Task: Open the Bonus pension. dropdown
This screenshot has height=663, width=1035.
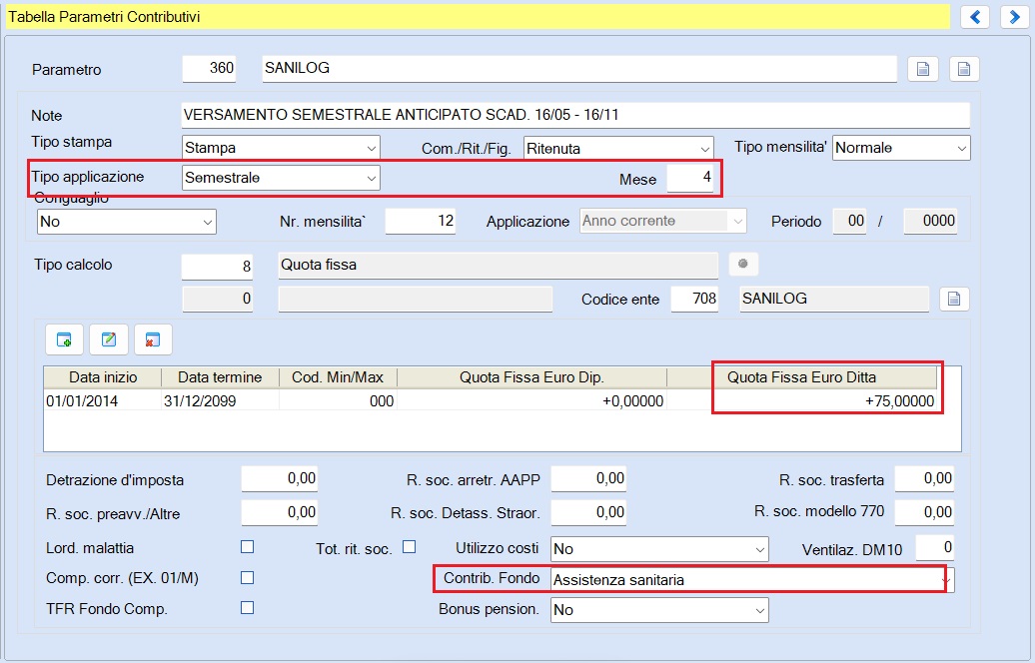Action: 659,610
